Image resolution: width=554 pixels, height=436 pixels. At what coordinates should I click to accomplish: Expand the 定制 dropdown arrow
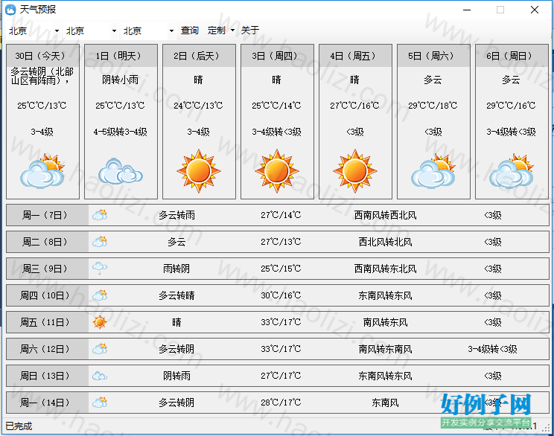click(x=232, y=31)
